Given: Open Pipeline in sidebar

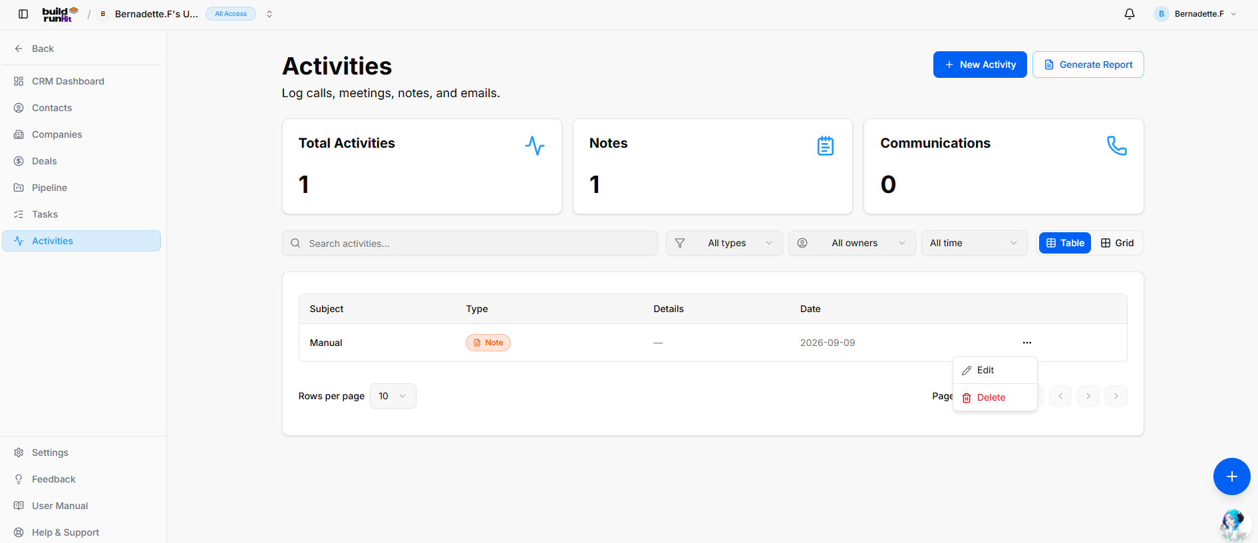Looking at the screenshot, I should [x=82, y=188].
